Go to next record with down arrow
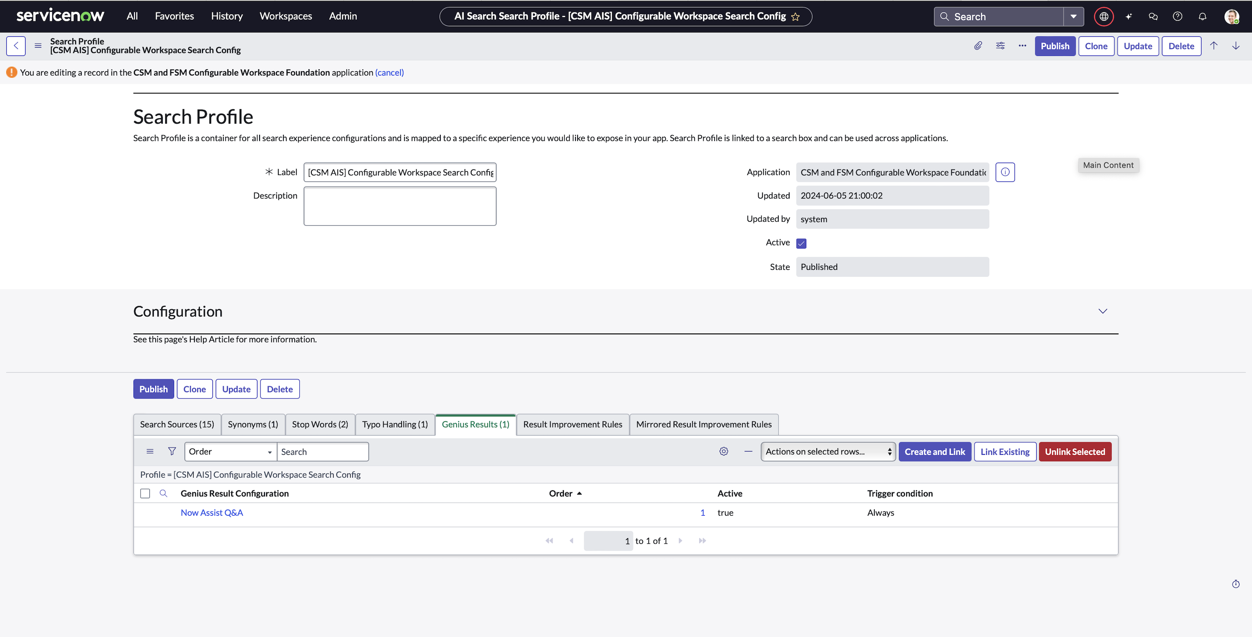The image size is (1252, 637). 1235,45
